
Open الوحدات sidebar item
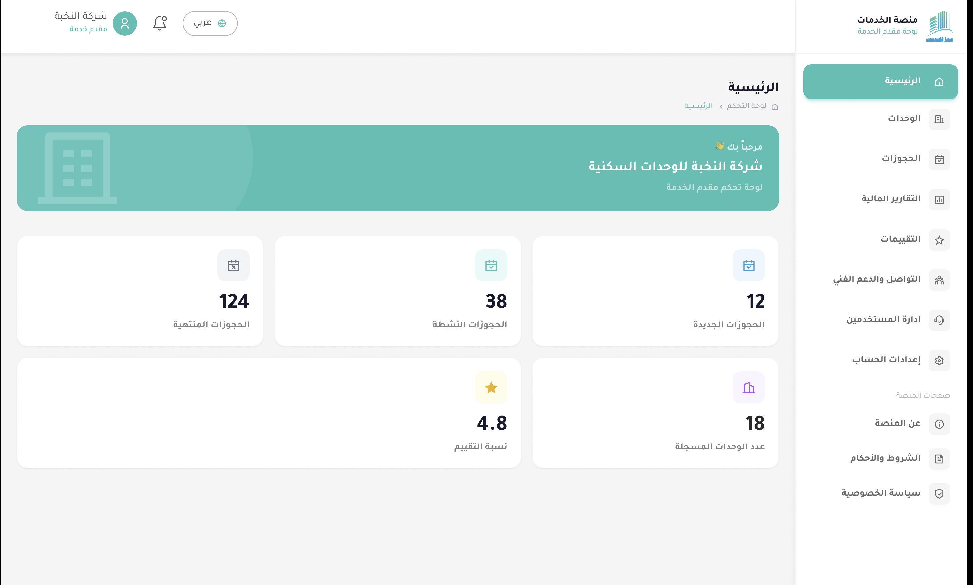click(x=880, y=119)
